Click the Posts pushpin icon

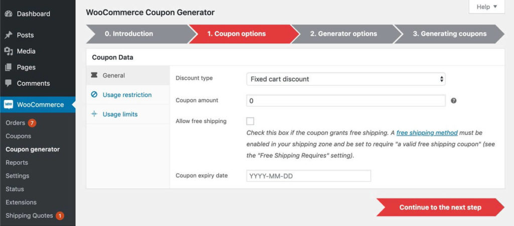[9, 35]
